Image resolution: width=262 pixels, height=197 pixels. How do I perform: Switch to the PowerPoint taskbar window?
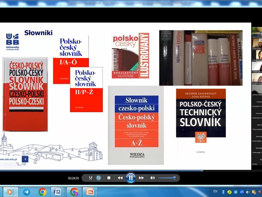point(90,192)
